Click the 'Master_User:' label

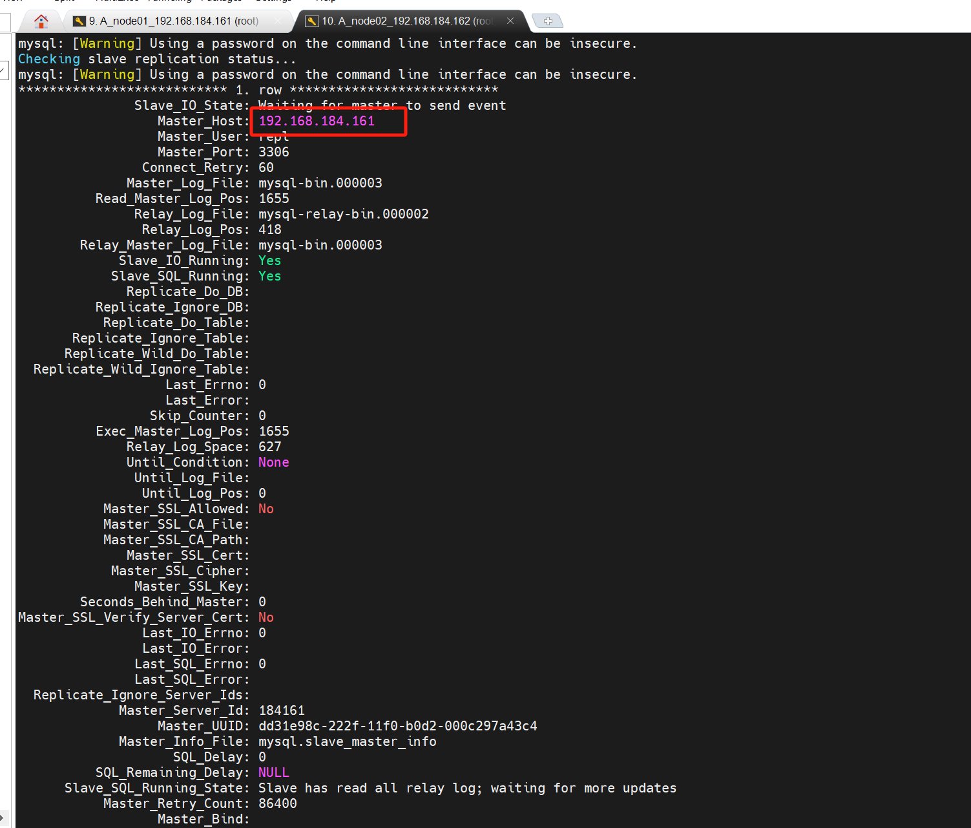pyautogui.click(x=204, y=136)
